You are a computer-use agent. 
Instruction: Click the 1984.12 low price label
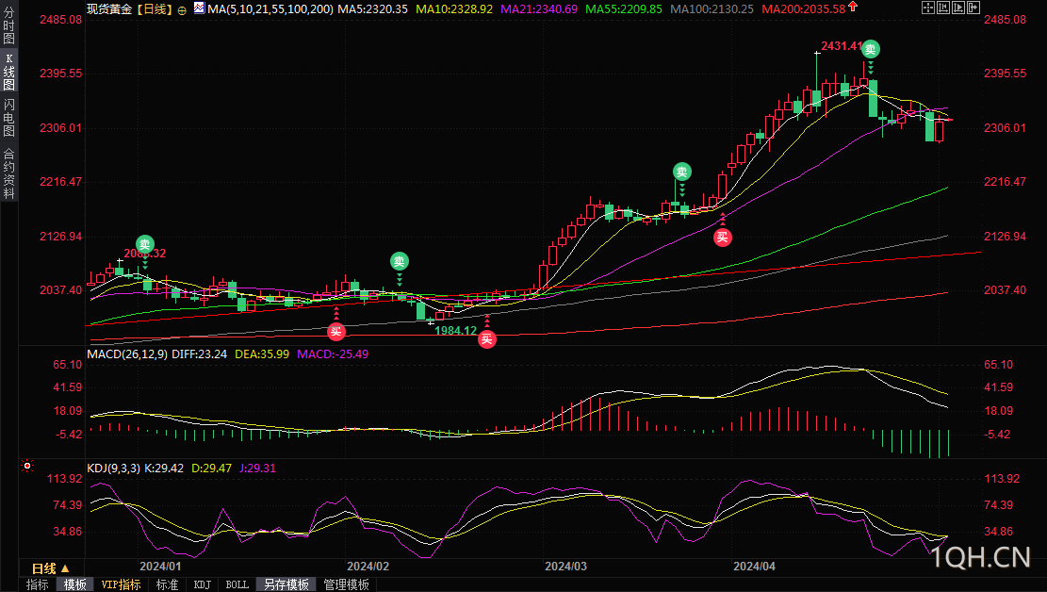(455, 331)
